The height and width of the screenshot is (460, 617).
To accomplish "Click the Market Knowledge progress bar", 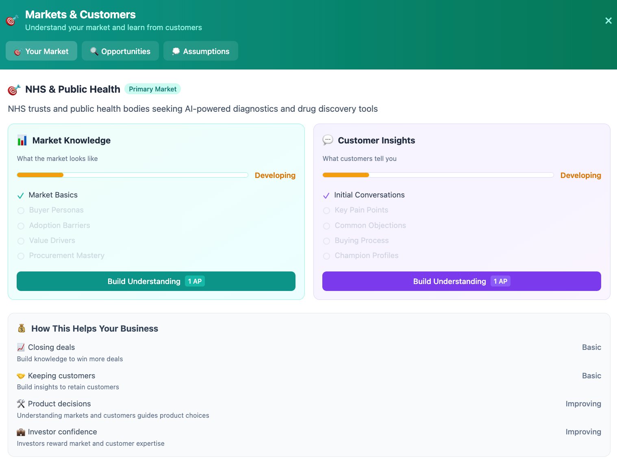I will tap(133, 175).
